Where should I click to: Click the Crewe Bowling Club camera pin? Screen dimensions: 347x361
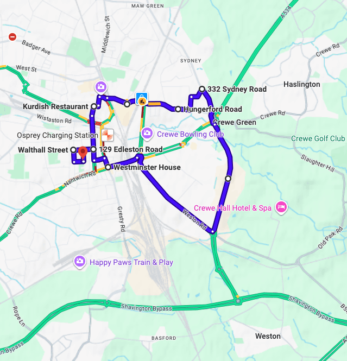[147, 134]
